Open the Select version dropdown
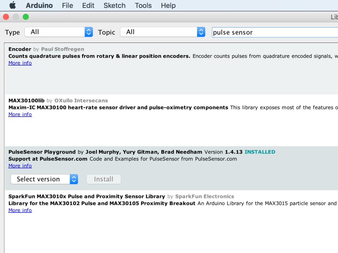Screen dimensions: 338x253 click(44, 179)
